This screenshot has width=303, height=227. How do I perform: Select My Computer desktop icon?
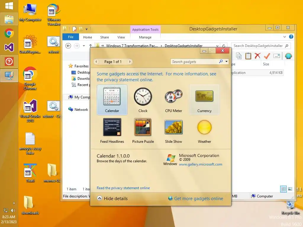tap(30, 13)
